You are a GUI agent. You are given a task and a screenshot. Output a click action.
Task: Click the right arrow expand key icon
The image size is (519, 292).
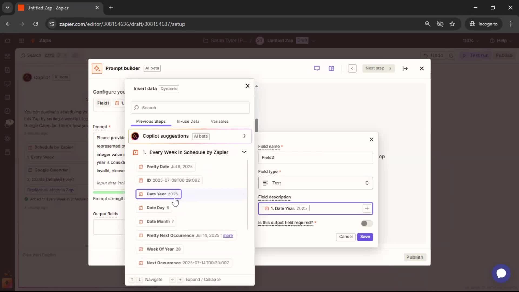click(x=180, y=280)
